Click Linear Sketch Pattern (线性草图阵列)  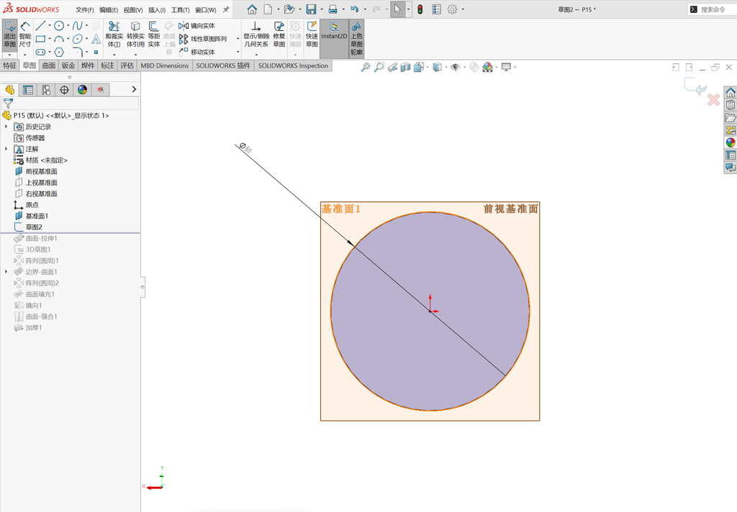202,39
